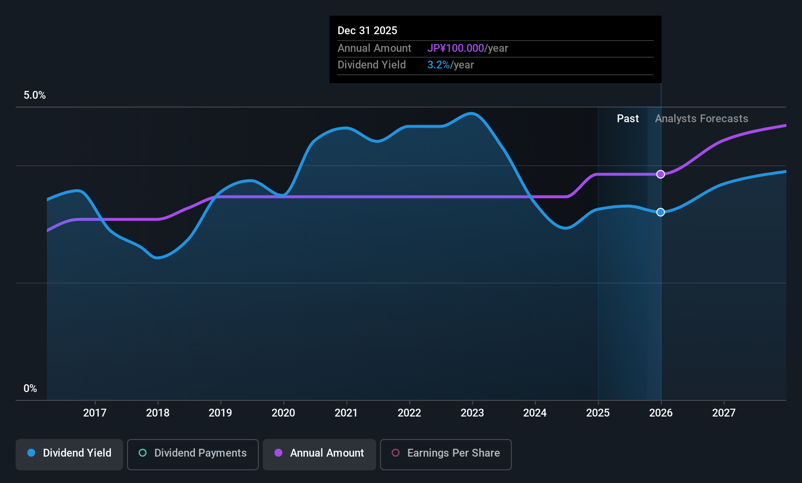Click the 5.0% y-axis label
This screenshot has width=802, height=483.
[x=35, y=95]
